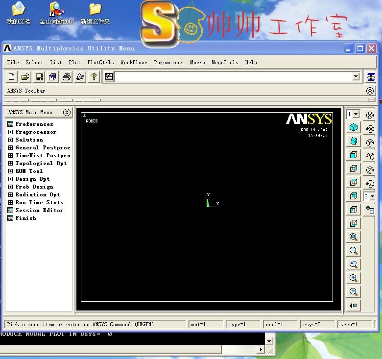The image size is (382, 359).
Task: Open Session Editor from the Main Menu
Action: [39, 211]
